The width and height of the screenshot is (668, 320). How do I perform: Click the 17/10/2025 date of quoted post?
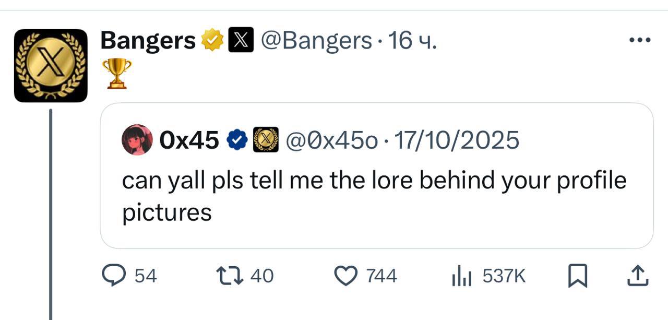tap(457, 140)
